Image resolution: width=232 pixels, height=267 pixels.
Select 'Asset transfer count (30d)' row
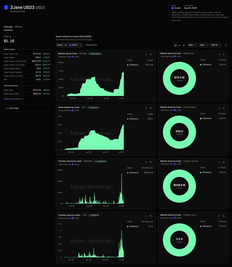pyautogui.click(x=27, y=65)
